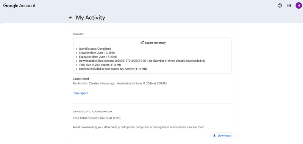Click the My Activity page heading
This screenshot has height=144, width=303.
coord(91,17)
